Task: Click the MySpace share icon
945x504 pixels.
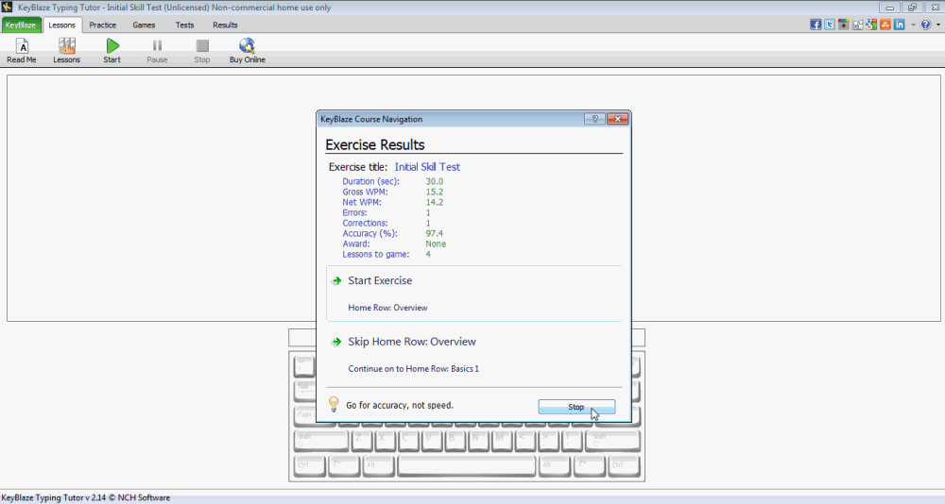Action: [857, 25]
